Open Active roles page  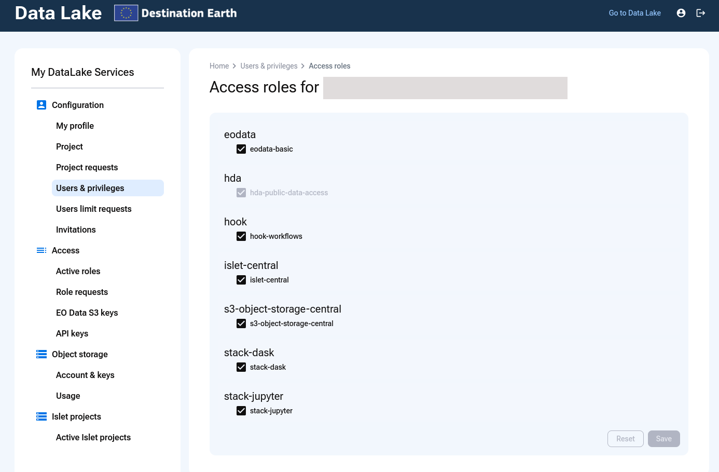tap(108, 271)
